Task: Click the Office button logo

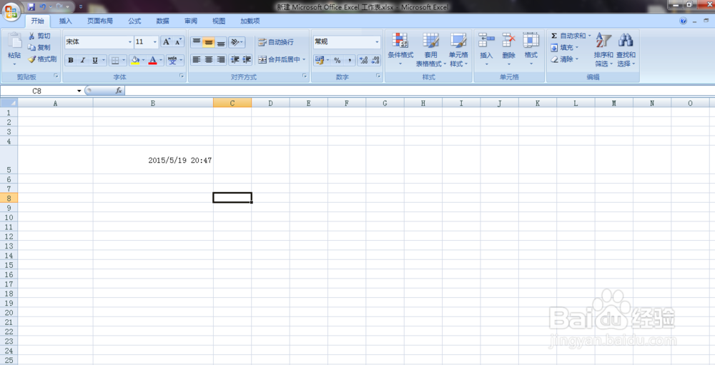Action: pos(11,11)
